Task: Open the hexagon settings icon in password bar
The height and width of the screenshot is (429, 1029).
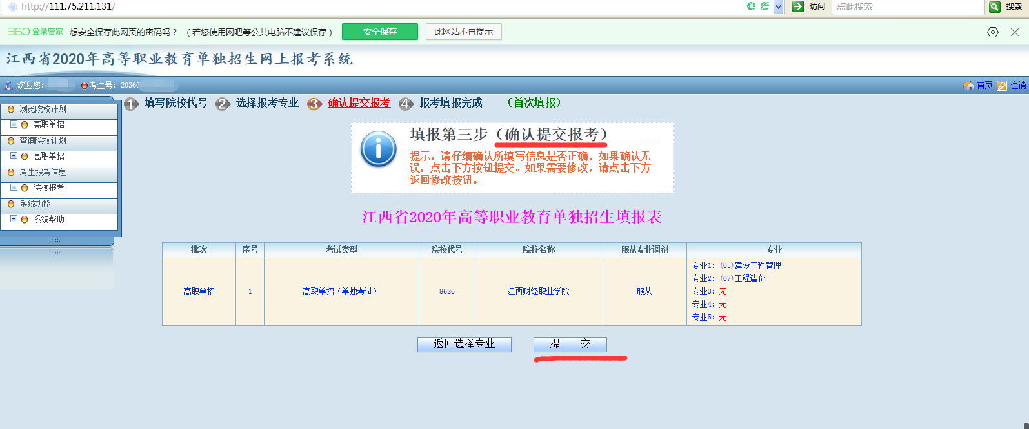Action: coord(993,32)
